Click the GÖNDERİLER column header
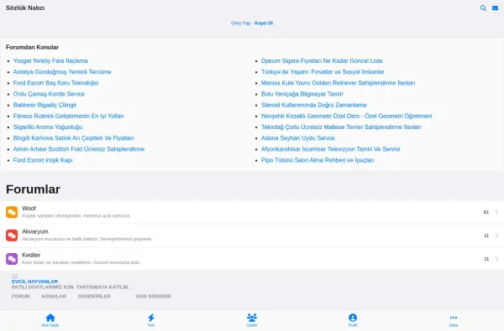The width and height of the screenshot is (504, 331). (x=94, y=297)
